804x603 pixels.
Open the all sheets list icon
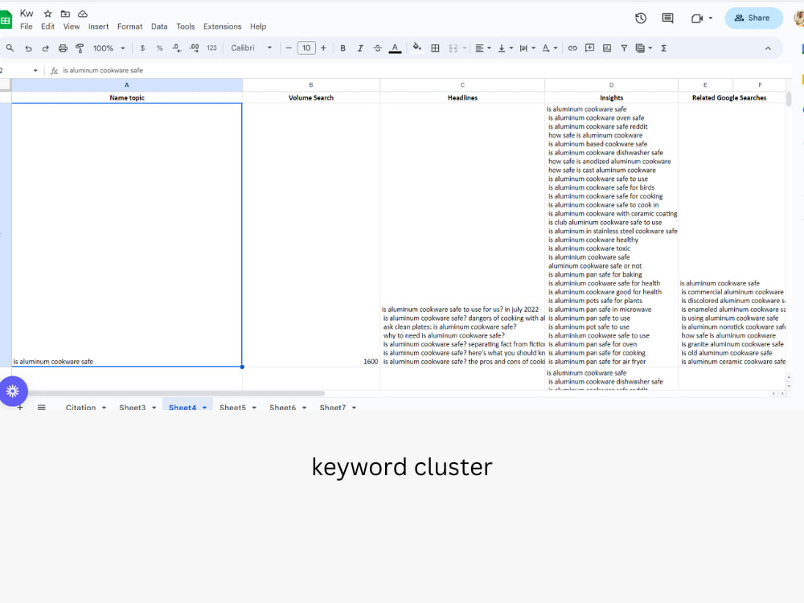(x=42, y=407)
